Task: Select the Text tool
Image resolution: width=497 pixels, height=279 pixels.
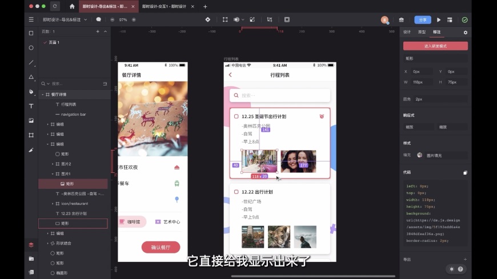Action: [31, 106]
